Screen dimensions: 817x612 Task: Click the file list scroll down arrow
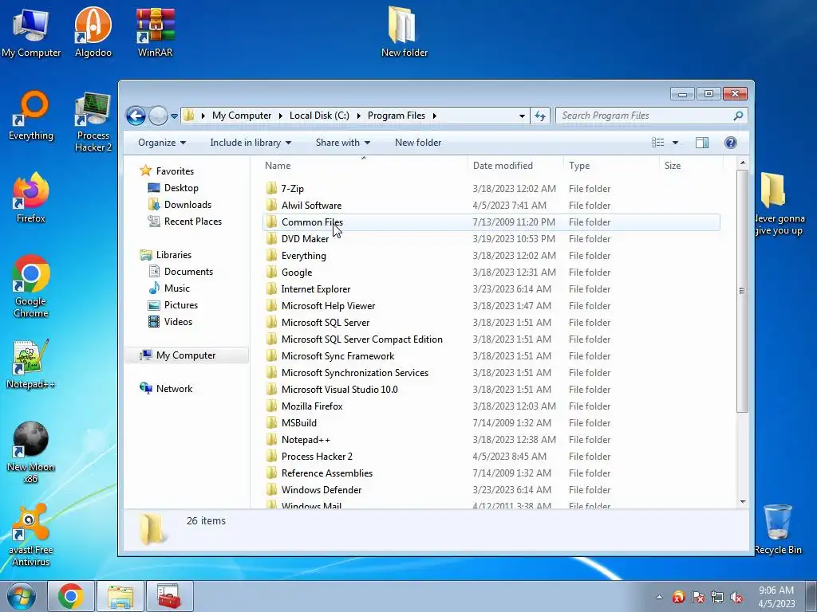click(743, 502)
